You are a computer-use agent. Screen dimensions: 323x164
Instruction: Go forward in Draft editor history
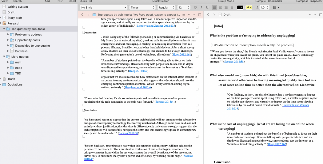214,15
